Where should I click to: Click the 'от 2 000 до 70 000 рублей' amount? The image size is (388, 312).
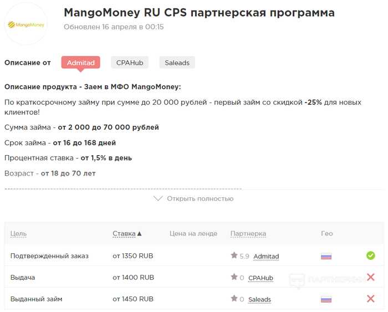click(108, 127)
